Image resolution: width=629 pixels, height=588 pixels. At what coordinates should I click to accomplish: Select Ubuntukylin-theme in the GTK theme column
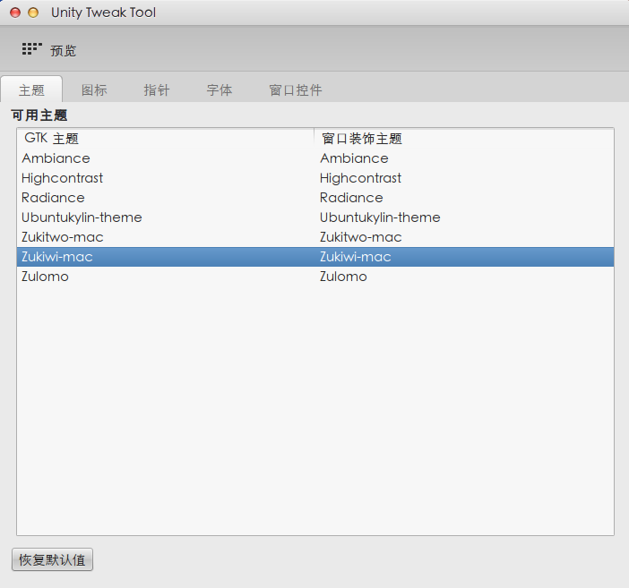coord(82,217)
